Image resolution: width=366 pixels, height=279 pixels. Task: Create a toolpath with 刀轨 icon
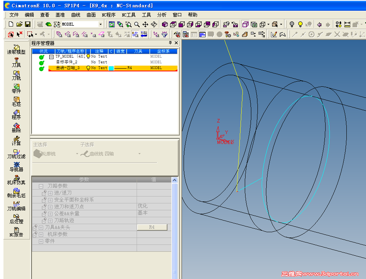(16, 75)
